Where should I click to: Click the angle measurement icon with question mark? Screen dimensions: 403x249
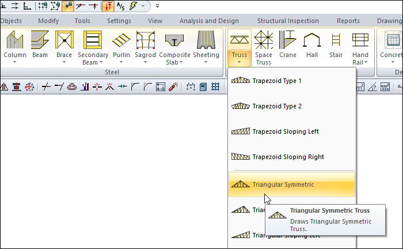tap(372, 87)
